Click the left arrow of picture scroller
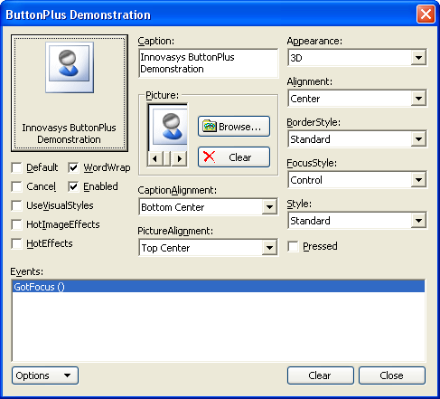 click(x=154, y=158)
